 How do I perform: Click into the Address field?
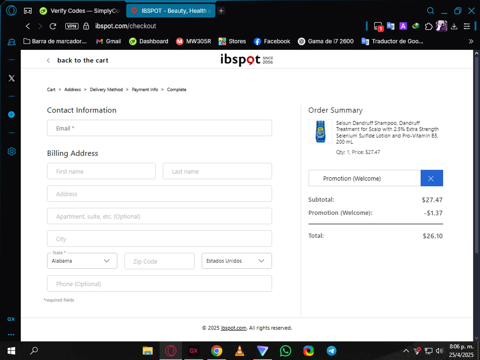pyautogui.click(x=159, y=194)
